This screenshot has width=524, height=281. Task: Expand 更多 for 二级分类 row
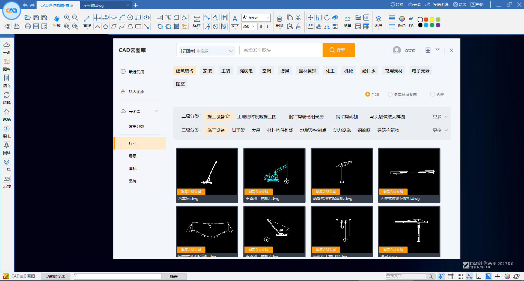[440, 117]
